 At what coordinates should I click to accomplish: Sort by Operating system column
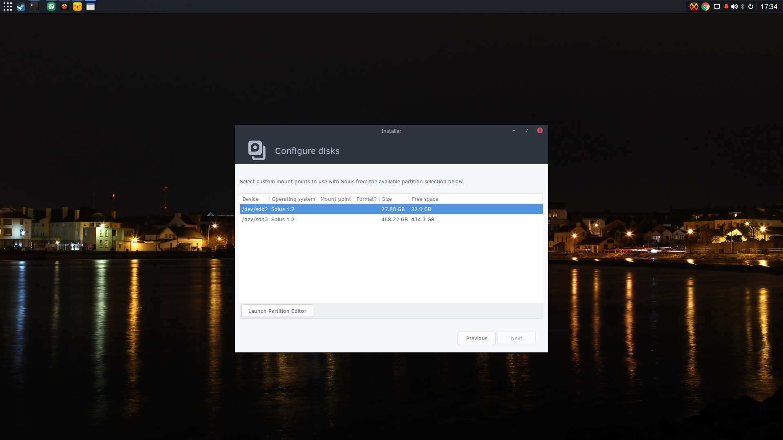pyautogui.click(x=294, y=199)
